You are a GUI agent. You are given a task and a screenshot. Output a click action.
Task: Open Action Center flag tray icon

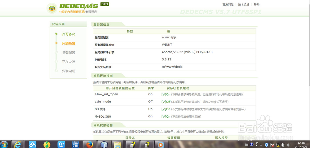272,145
